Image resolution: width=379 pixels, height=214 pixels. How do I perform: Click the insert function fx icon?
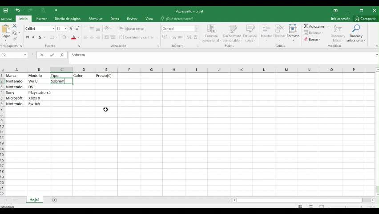point(62,55)
